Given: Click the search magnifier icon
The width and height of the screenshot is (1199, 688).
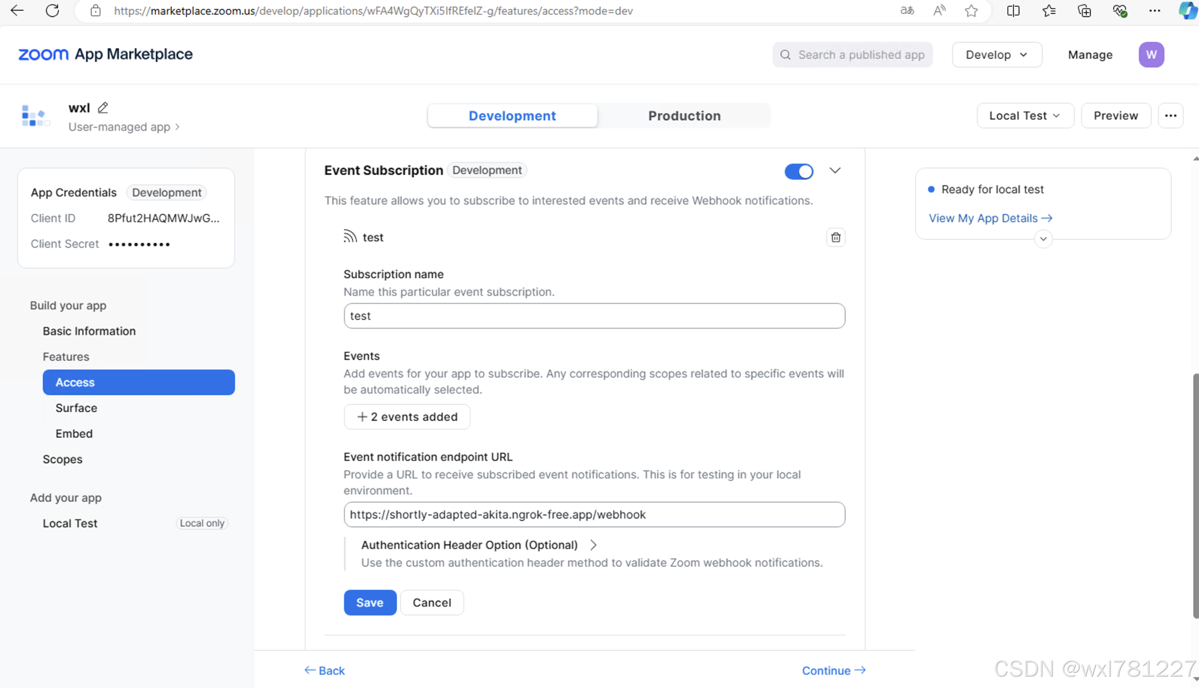Looking at the screenshot, I should (785, 55).
